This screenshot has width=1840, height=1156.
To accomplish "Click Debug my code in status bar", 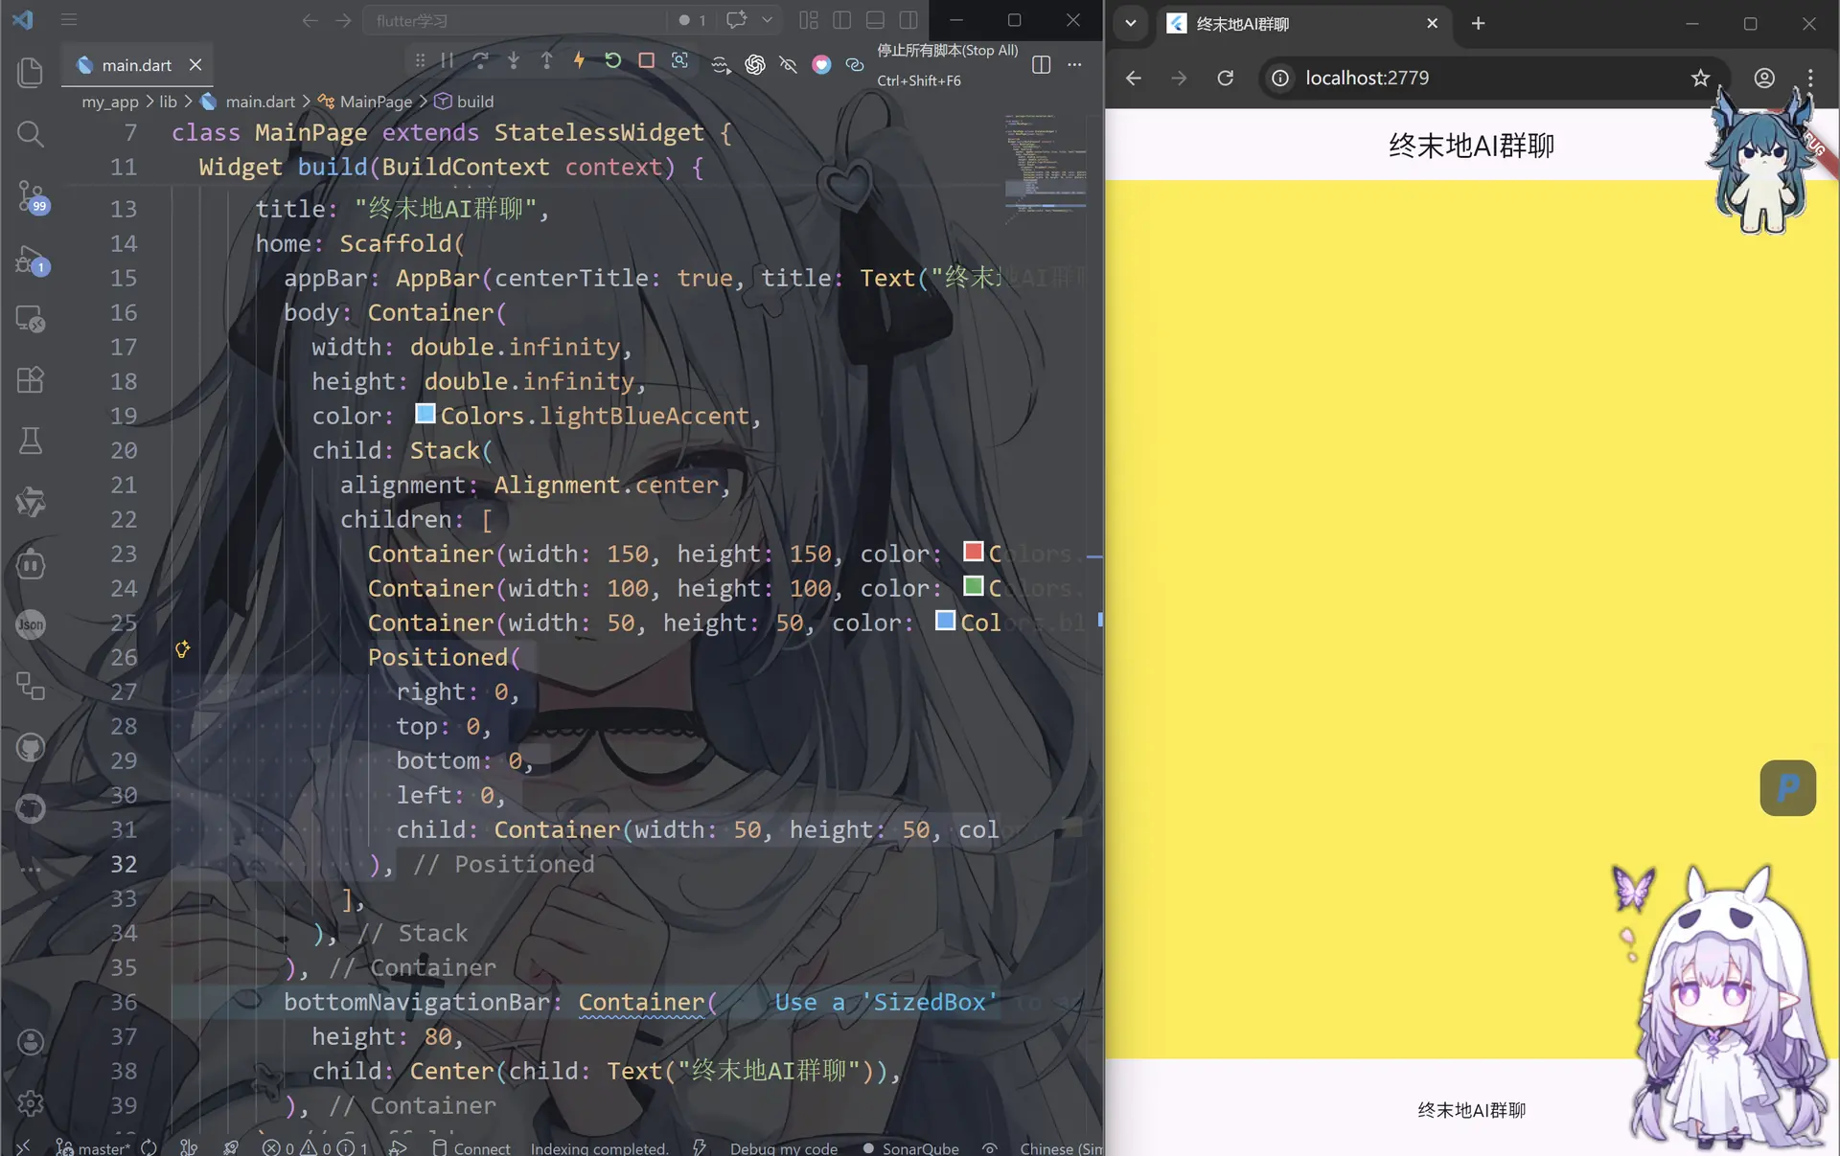I will tap(783, 1147).
